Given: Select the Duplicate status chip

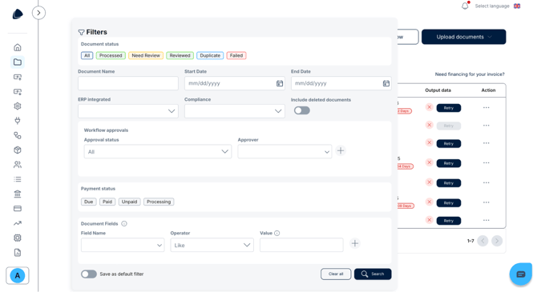Looking at the screenshot, I should coord(210,55).
